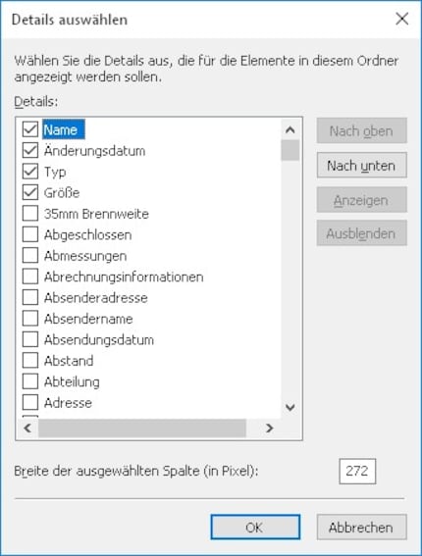This screenshot has width=422, height=556.
Task: Select the Abteilung list entry
Action: [72, 381]
